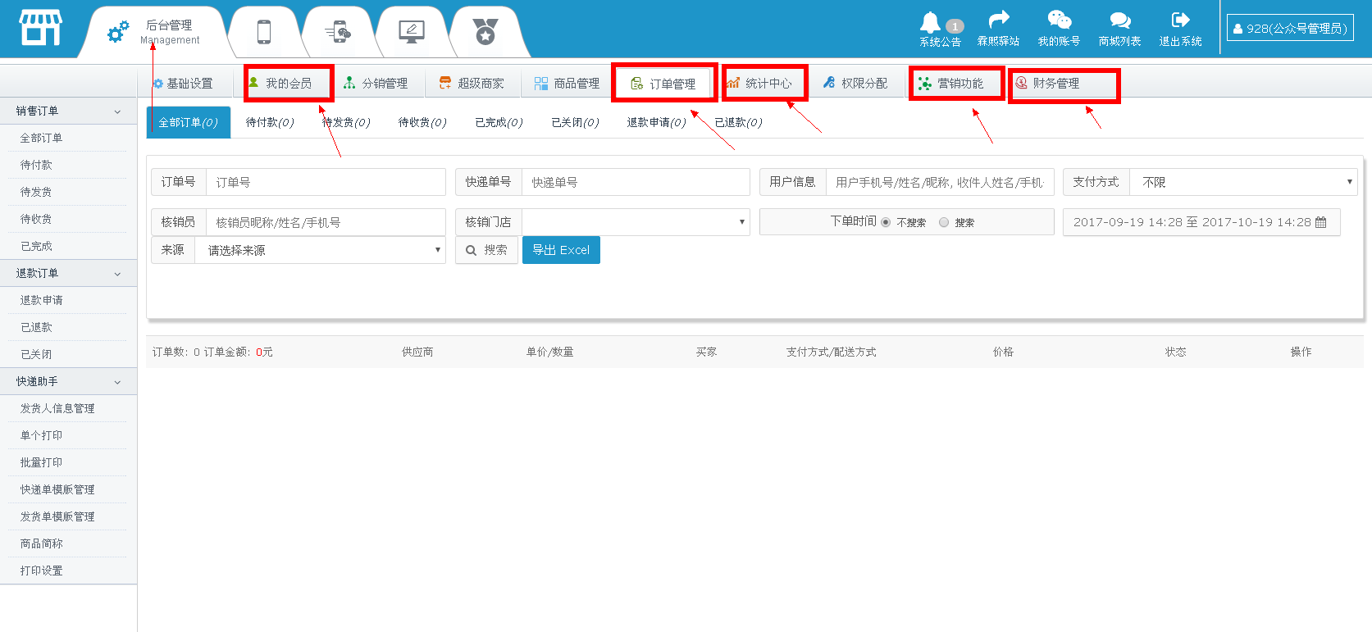Select the 不搜索 radio button
1372x632 pixels.
click(886, 222)
